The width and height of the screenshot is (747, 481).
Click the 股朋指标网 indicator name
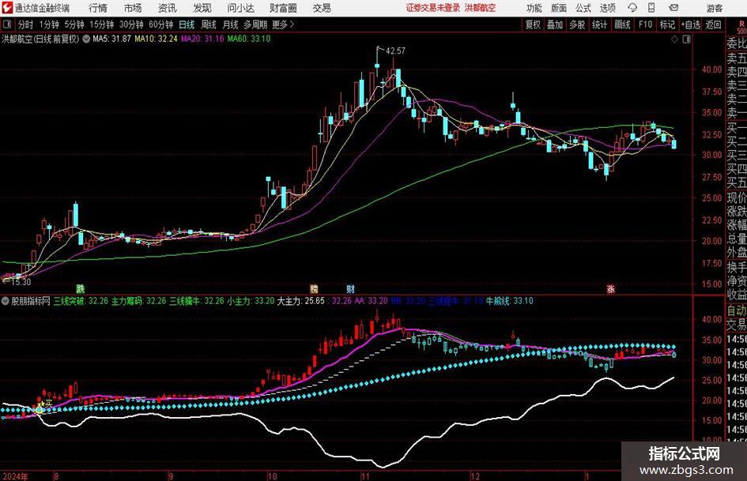click(x=31, y=301)
